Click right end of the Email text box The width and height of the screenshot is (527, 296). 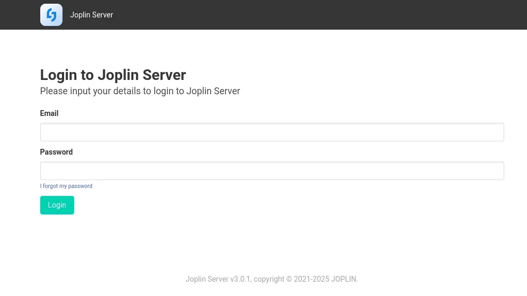click(493, 132)
